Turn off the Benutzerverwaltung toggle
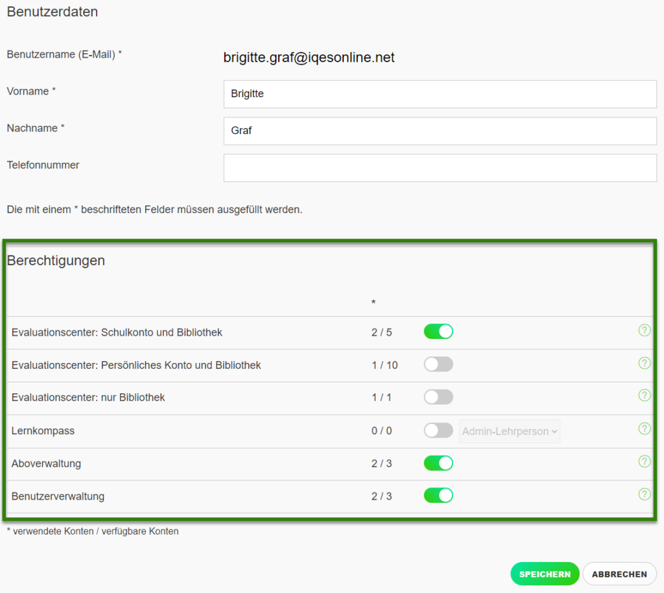 coord(438,495)
